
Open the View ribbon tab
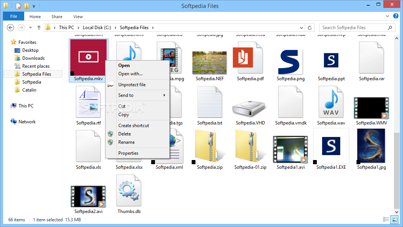(78, 16)
